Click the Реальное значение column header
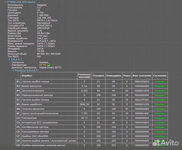This screenshot has height=150, width=182. (x=84, y=76)
